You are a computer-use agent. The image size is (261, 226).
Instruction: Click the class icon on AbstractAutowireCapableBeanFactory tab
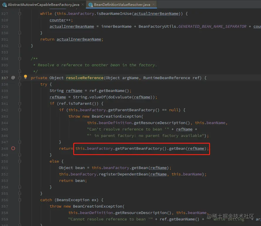coord(4,5)
